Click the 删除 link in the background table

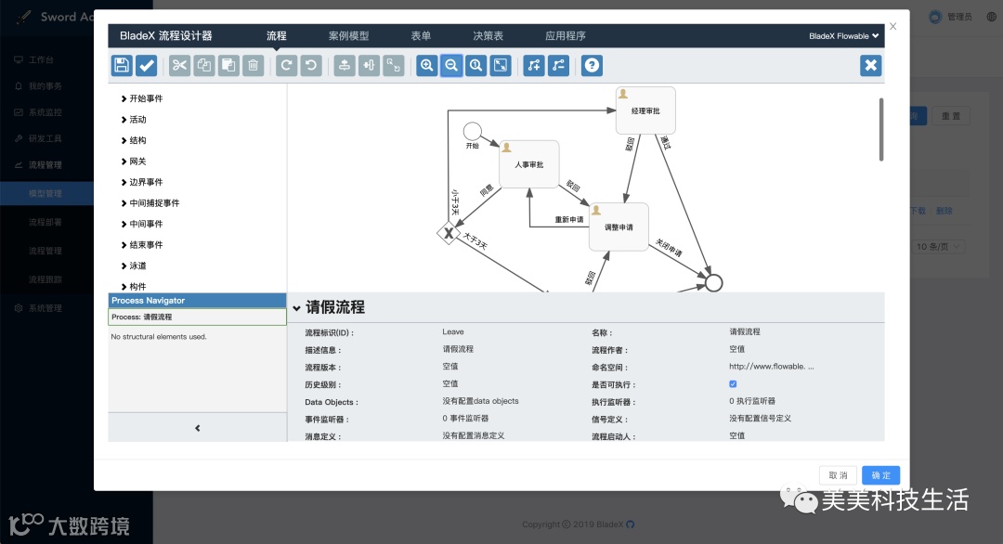tap(944, 211)
